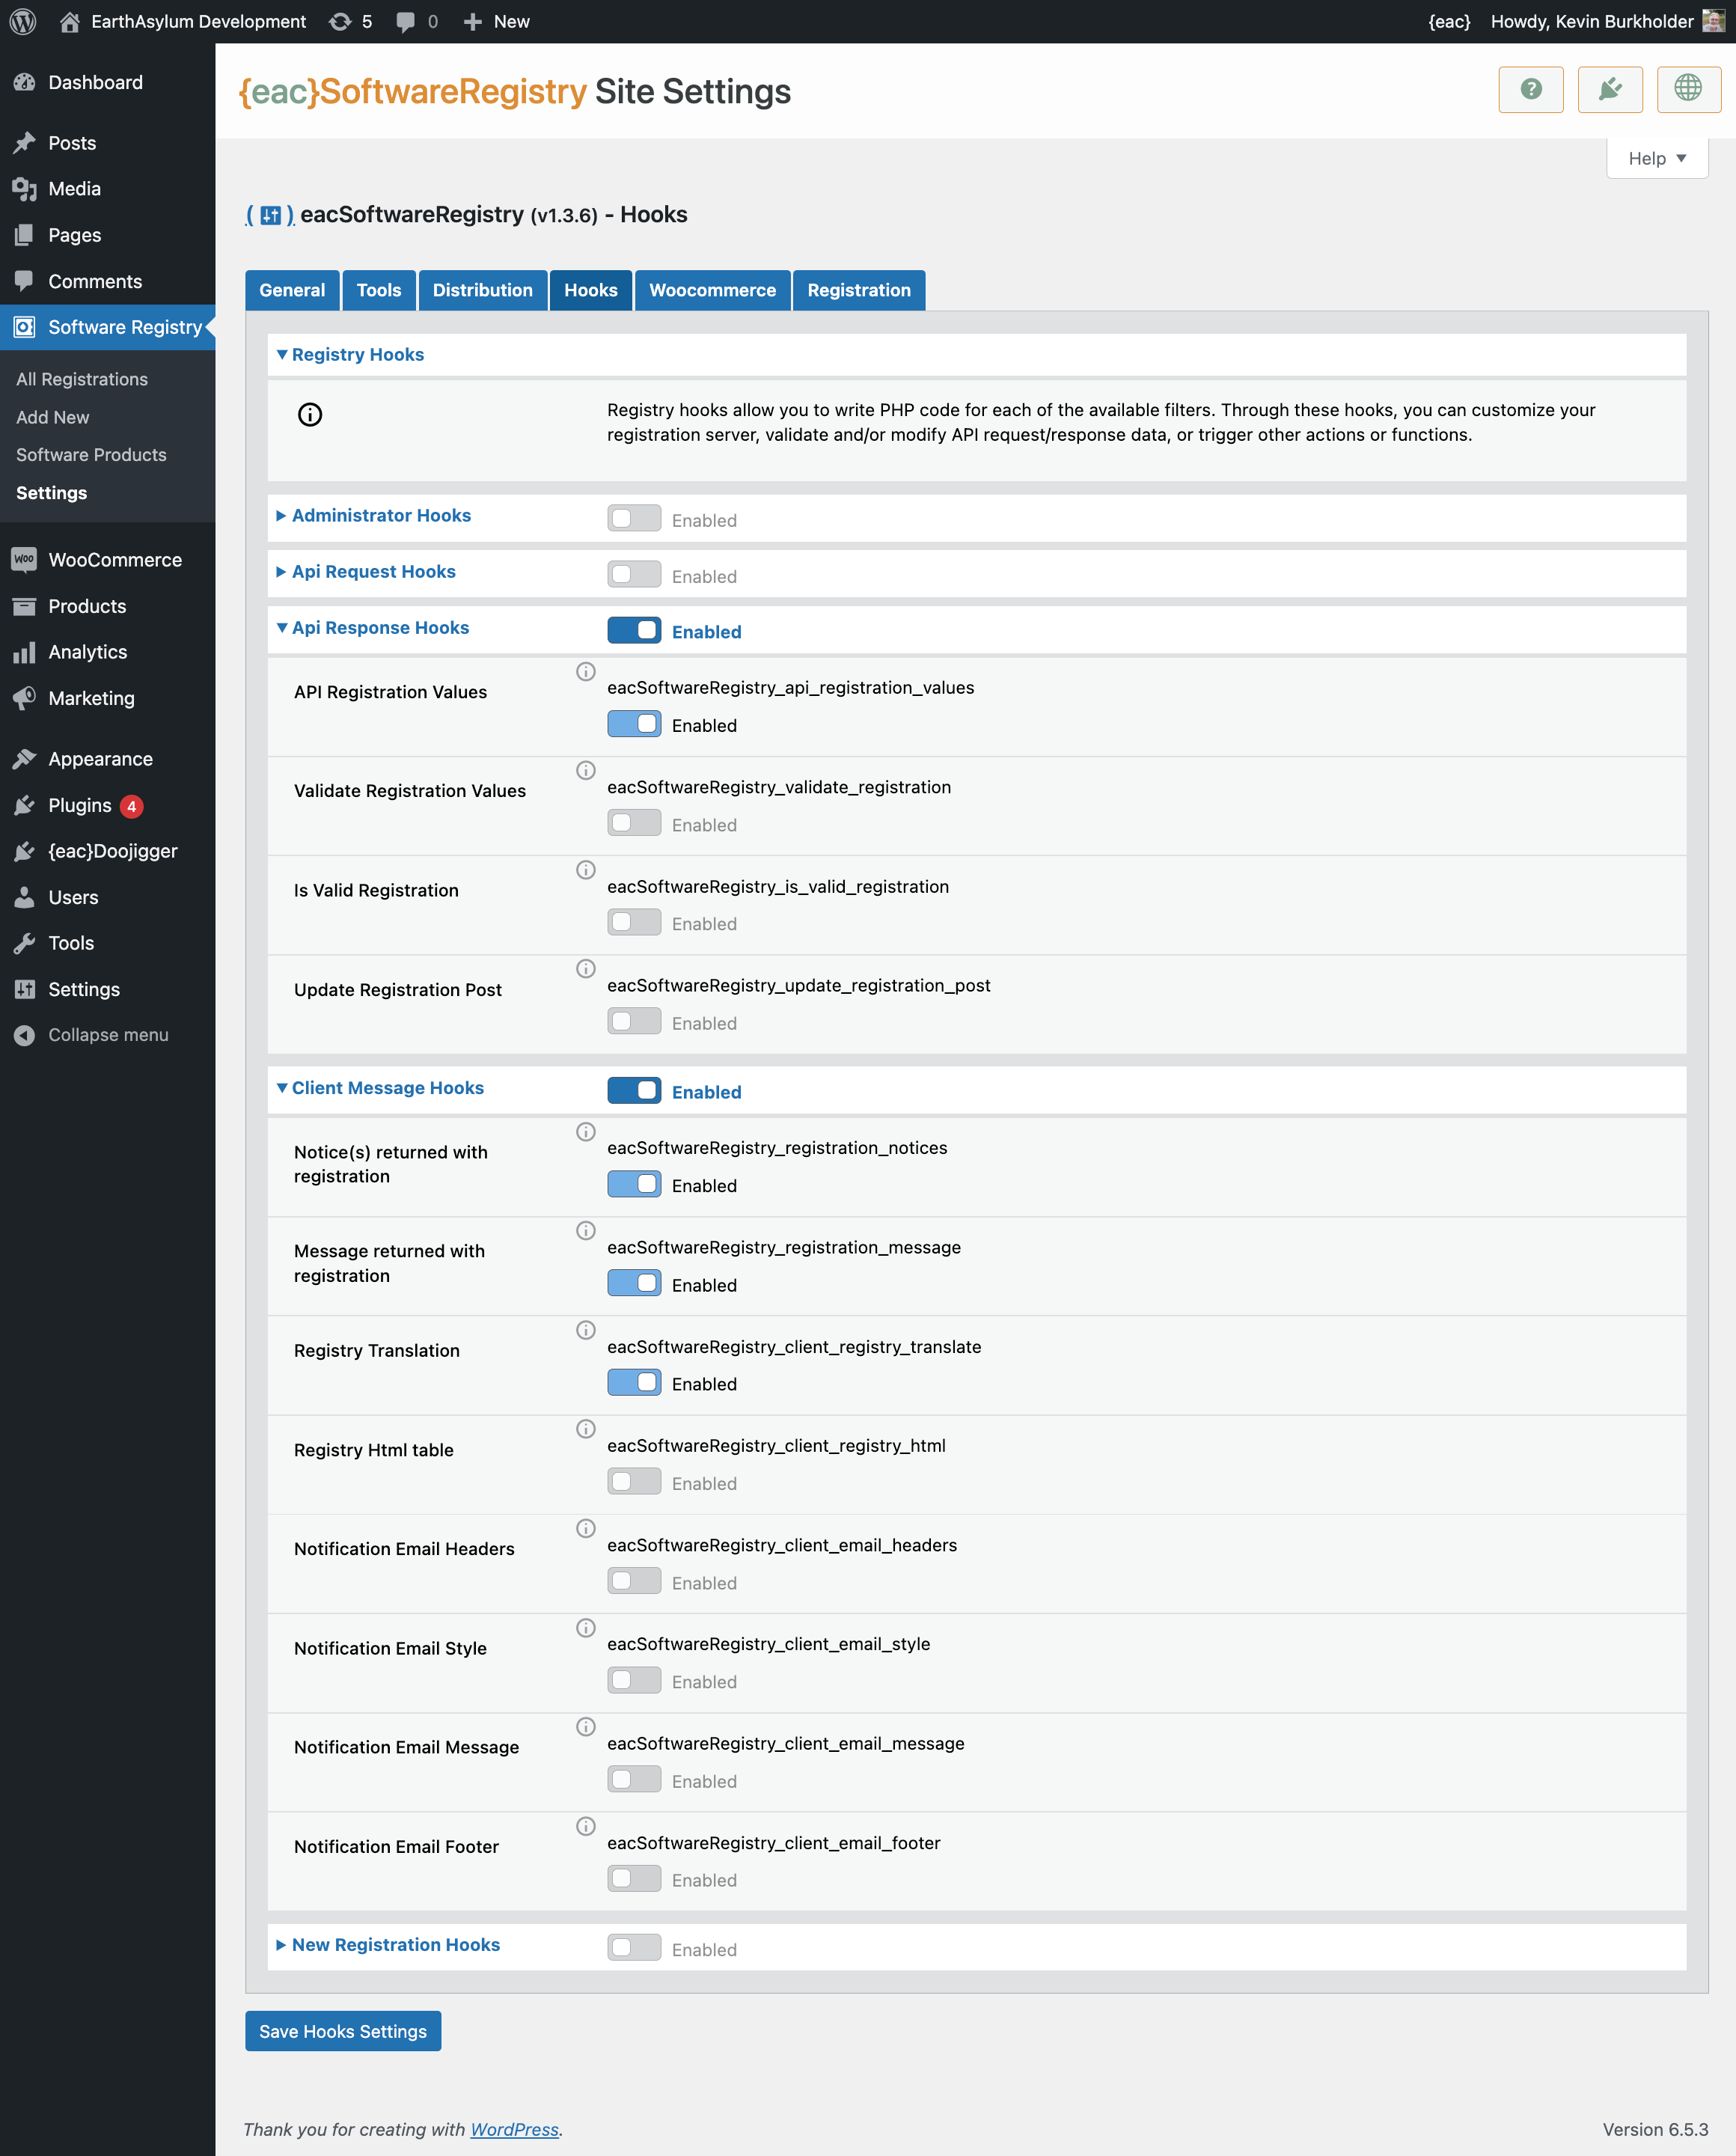
Task: Toggle eacSoftwareRegistry_client_registry_translate hook off
Action: pos(634,1382)
